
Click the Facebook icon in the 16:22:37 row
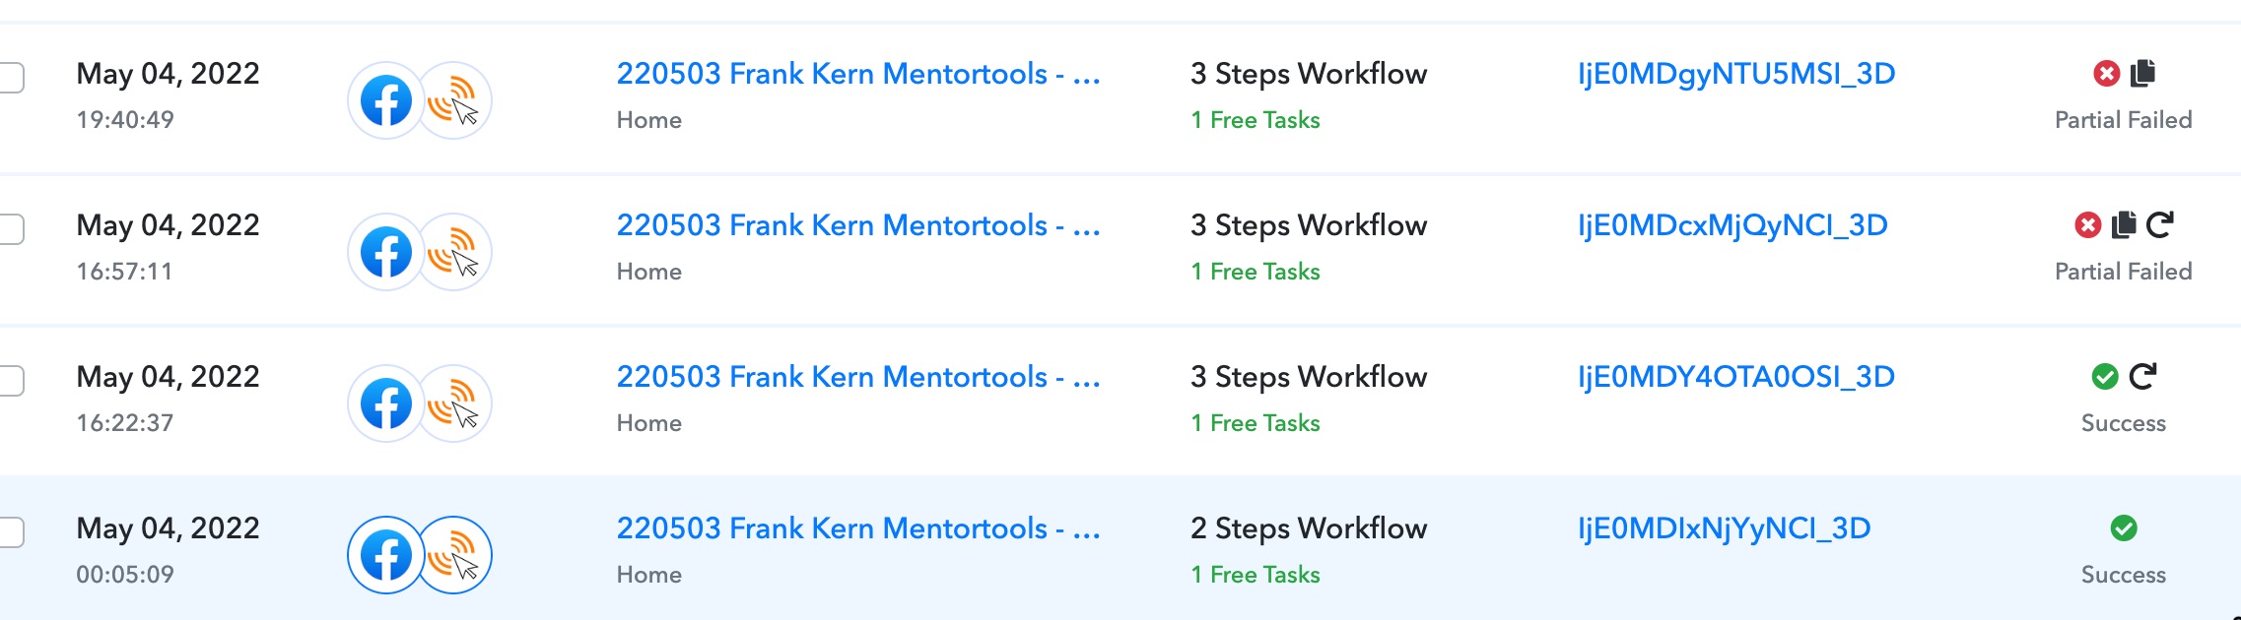(386, 403)
